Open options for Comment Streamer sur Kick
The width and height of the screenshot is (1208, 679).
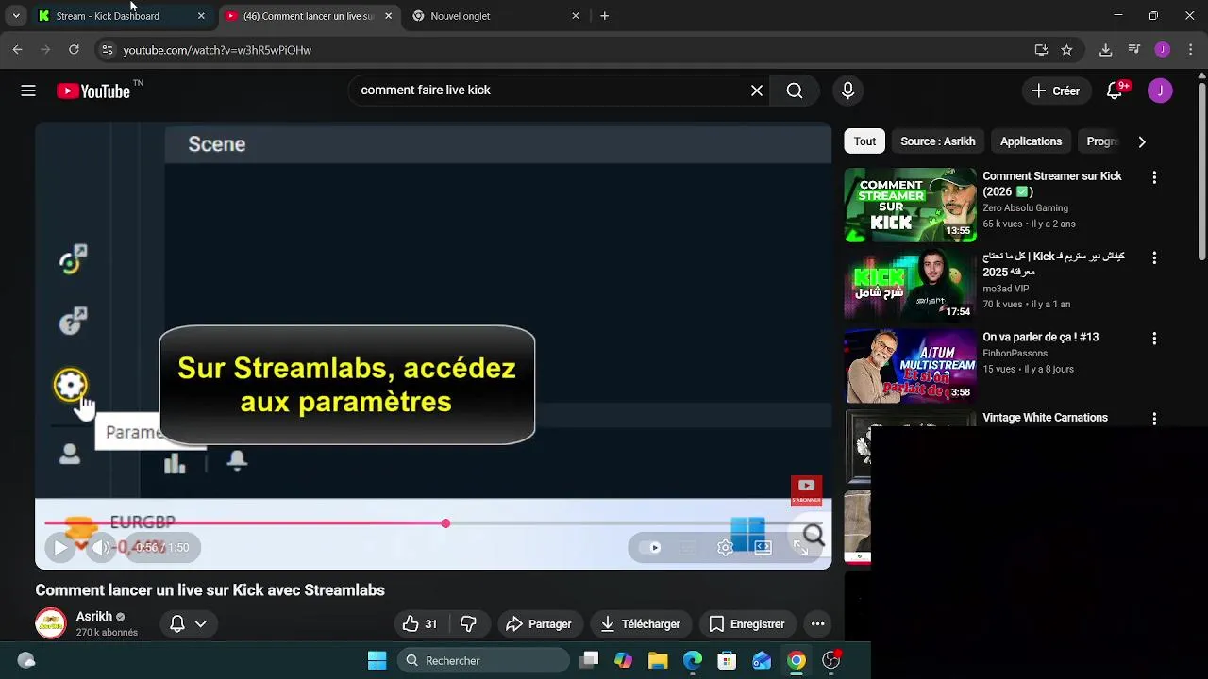[x=1154, y=177]
